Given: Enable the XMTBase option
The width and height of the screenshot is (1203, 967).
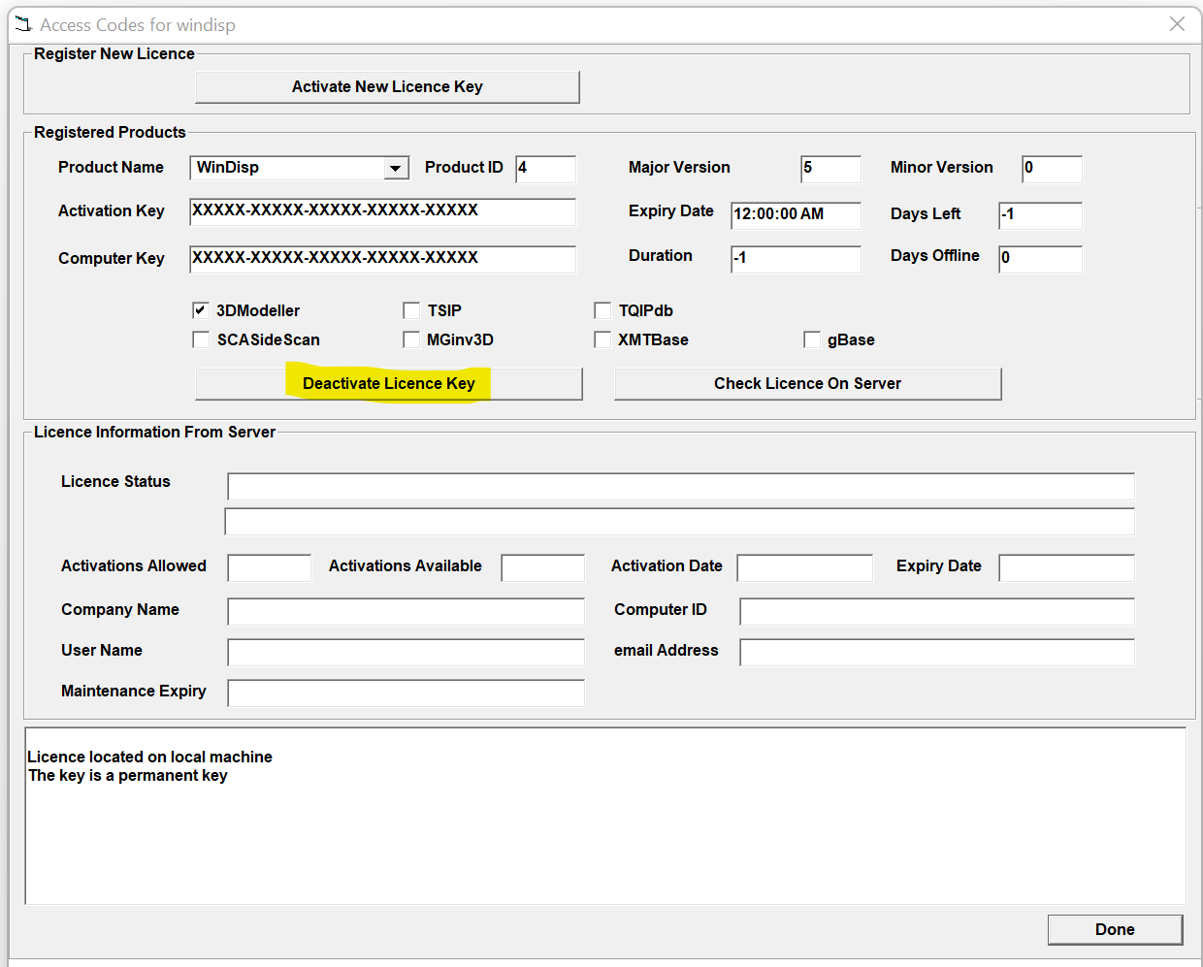Looking at the screenshot, I should click(x=602, y=339).
